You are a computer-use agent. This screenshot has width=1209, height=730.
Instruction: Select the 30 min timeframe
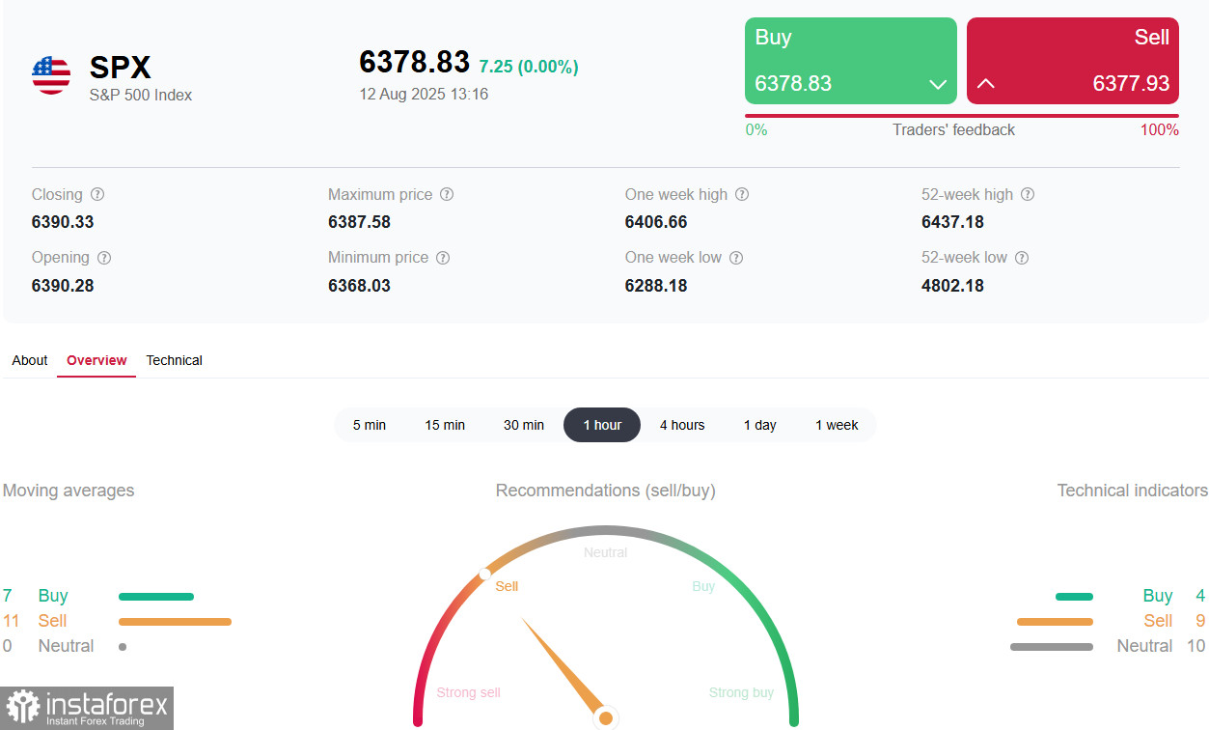click(x=524, y=425)
